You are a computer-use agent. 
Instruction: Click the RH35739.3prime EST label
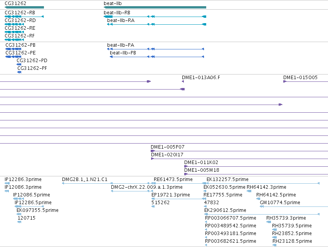286,218
